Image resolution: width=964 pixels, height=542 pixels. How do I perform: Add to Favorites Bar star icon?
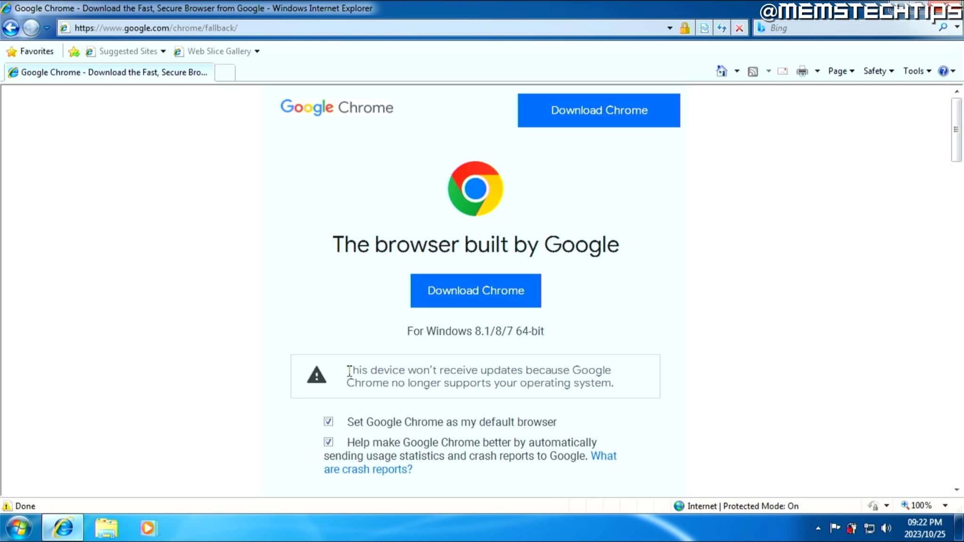click(73, 51)
